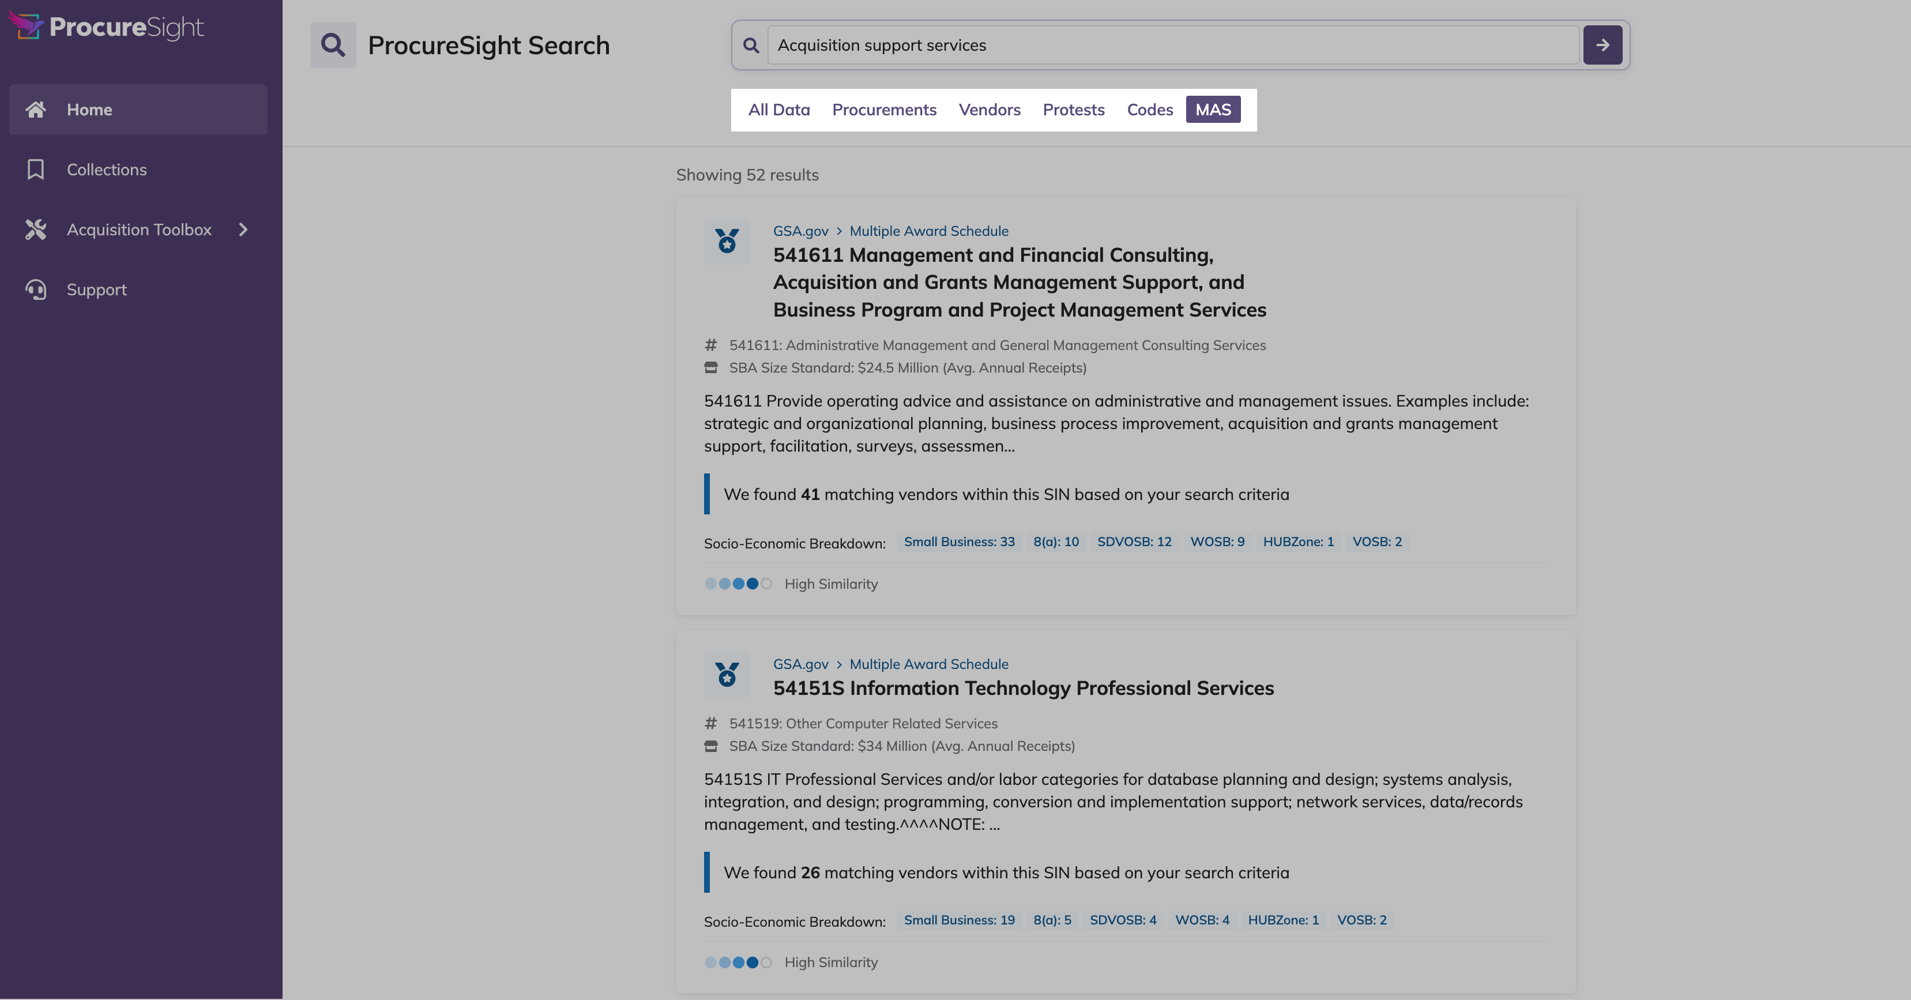Open Multiple Award Schedule link in 54151S result

[929, 665]
